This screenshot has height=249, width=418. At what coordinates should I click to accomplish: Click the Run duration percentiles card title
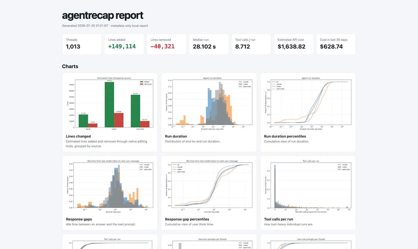pyautogui.click(x=285, y=136)
